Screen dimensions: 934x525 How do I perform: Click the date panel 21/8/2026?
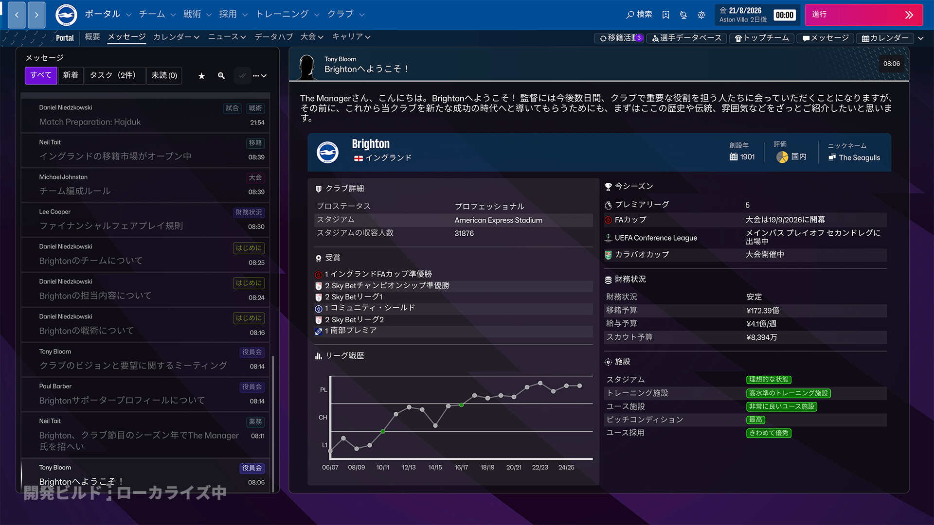tap(757, 15)
